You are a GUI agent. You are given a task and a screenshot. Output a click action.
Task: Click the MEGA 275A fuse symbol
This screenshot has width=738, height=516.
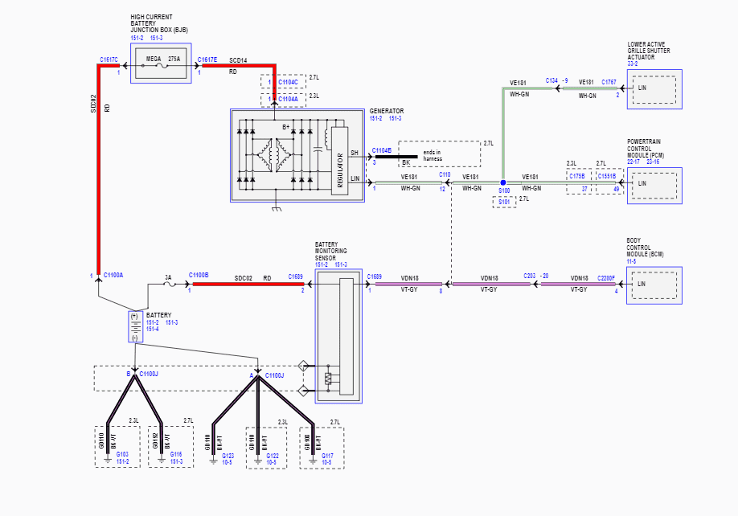point(161,66)
